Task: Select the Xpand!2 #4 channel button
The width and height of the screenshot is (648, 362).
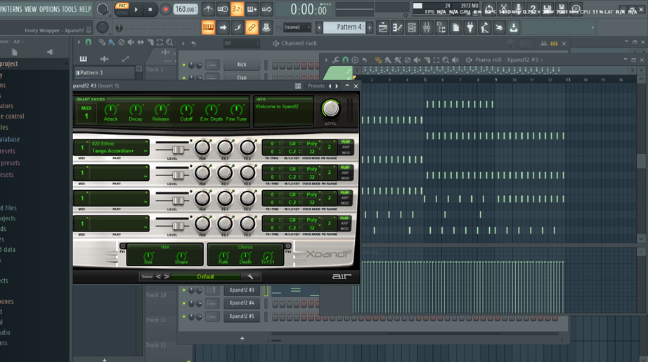Action: [242, 303]
